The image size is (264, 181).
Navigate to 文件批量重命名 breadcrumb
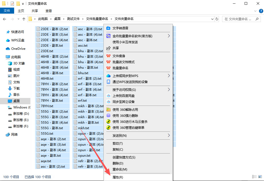click(97, 19)
